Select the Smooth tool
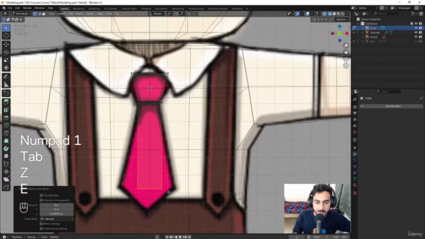Viewport: 425px width, 239px height. pyautogui.click(x=6, y=156)
